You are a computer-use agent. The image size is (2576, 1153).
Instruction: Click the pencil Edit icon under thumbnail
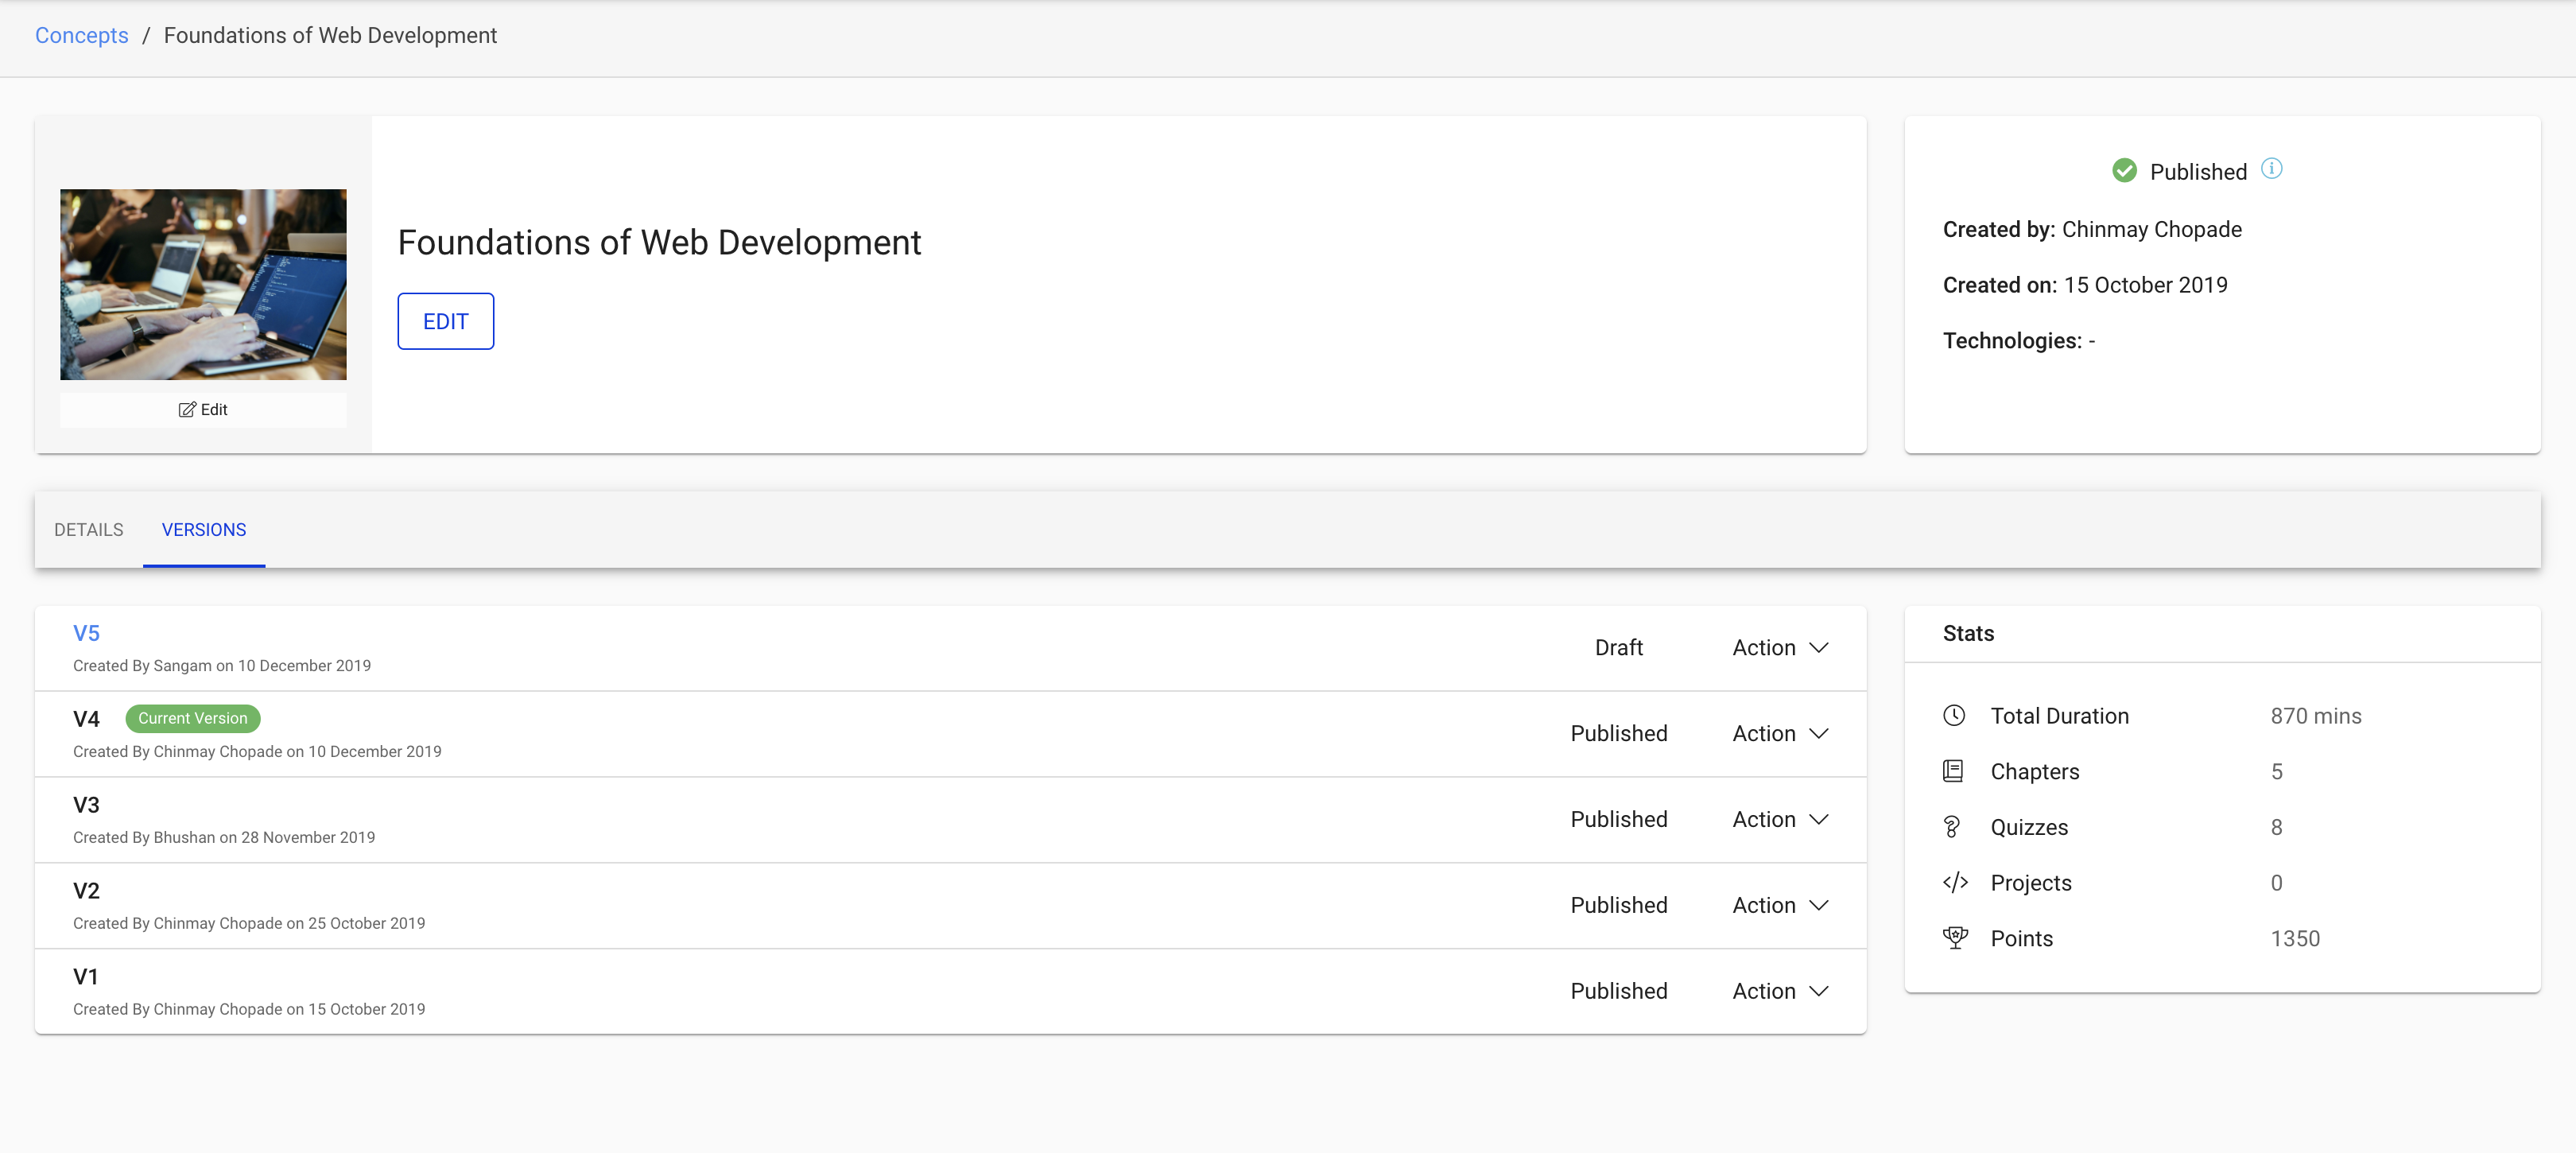[x=187, y=410]
